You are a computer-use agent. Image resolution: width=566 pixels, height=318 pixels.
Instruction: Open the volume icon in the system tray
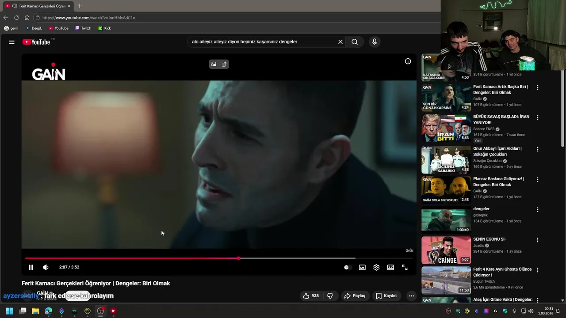tap(531, 311)
